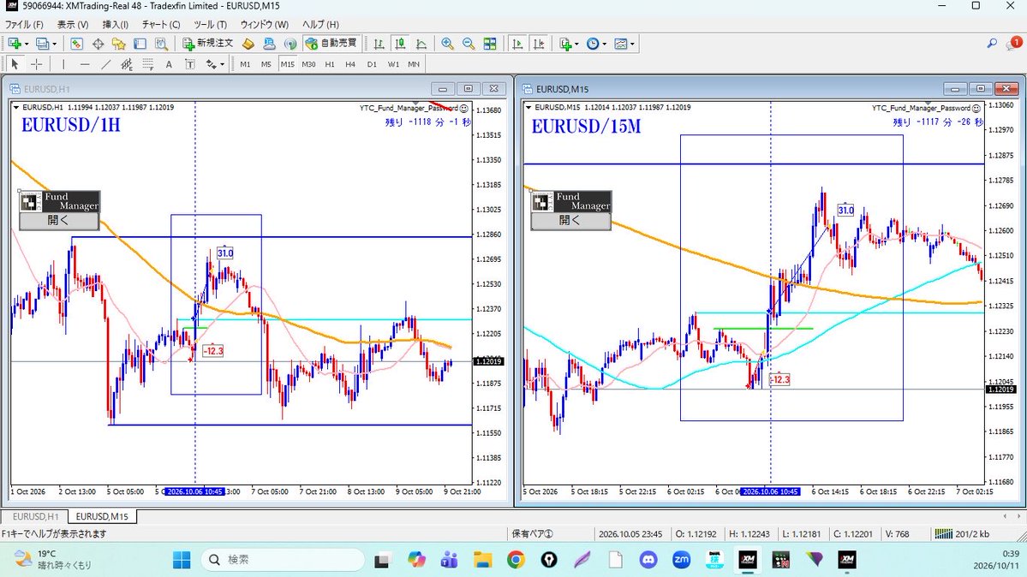The height and width of the screenshot is (577, 1027).
Task: Open the New Chart toolbar icon
Action: (15, 44)
